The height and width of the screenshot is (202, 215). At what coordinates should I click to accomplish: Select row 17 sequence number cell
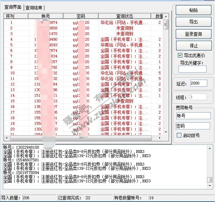coord(13,112)
